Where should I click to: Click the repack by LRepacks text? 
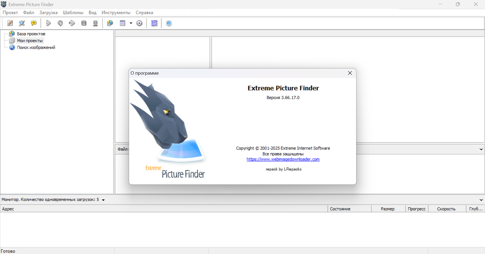[x=283, y=169]
